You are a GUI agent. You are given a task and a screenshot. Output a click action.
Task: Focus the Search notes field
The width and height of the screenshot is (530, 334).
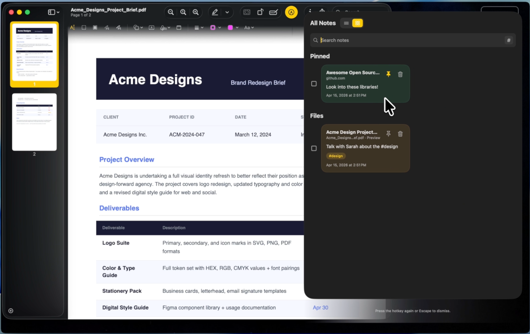[x=413, y=40]
